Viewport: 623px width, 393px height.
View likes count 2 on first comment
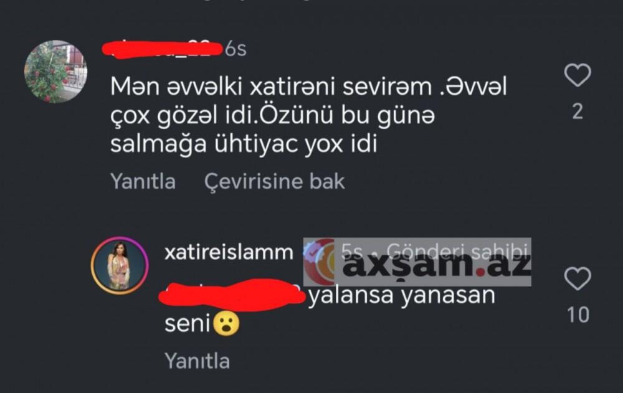[578, 111]
